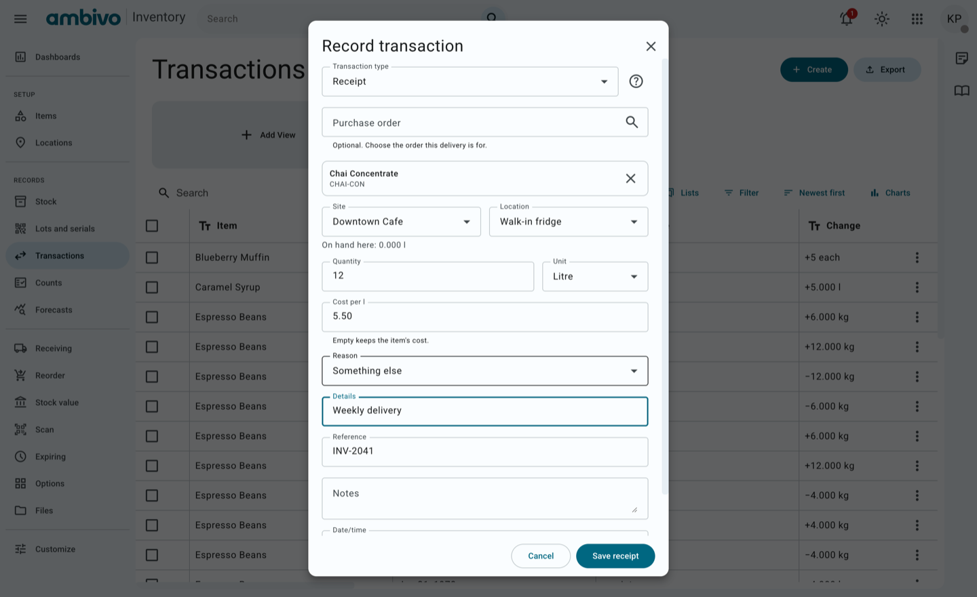This screenshot has width=977, height=597.
Task: Open the notes panel icon at right edge
Action: tap(962, 58)
